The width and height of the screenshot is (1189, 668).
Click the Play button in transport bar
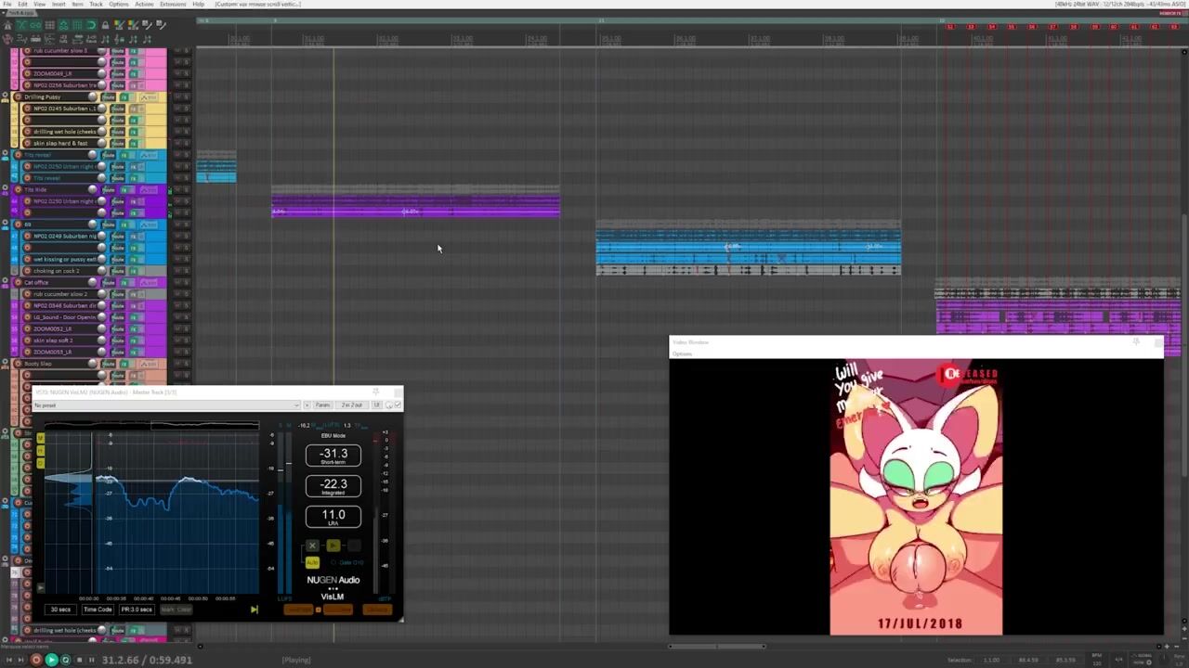coord(51,660)
